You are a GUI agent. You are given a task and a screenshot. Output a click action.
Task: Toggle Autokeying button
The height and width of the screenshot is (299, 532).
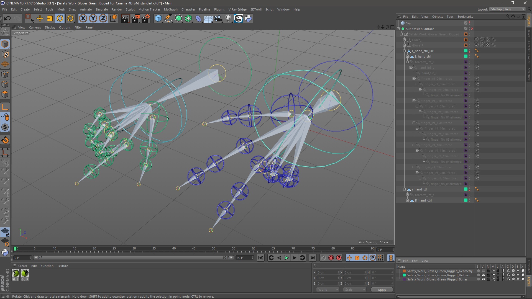[x=331, y=258]
